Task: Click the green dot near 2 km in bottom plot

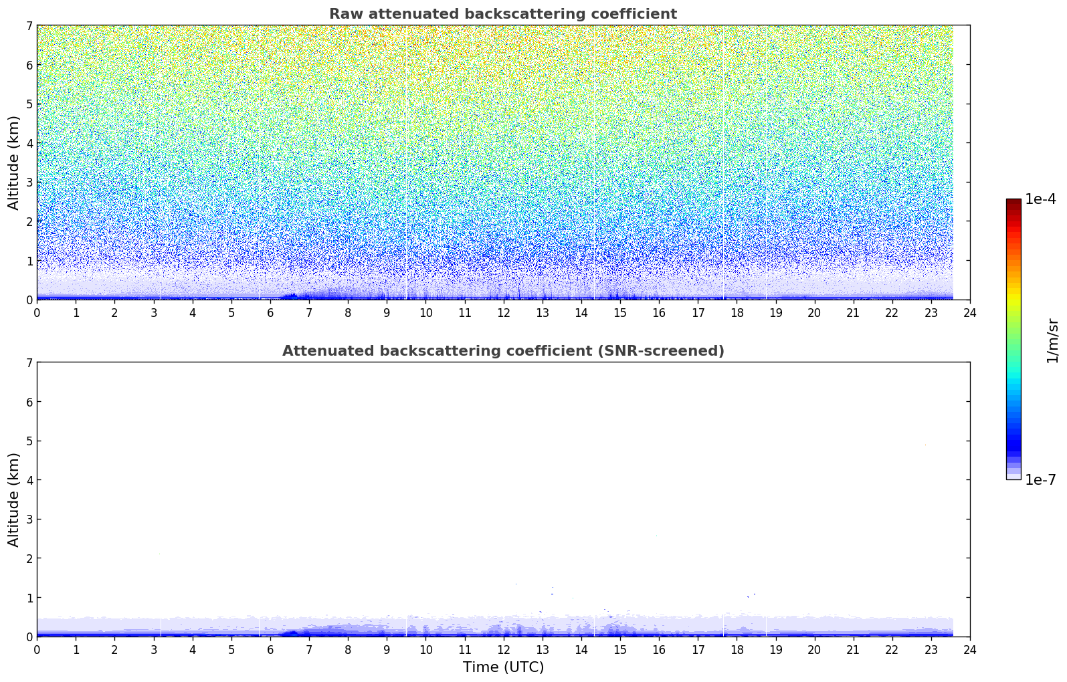Action: point(159,554)
